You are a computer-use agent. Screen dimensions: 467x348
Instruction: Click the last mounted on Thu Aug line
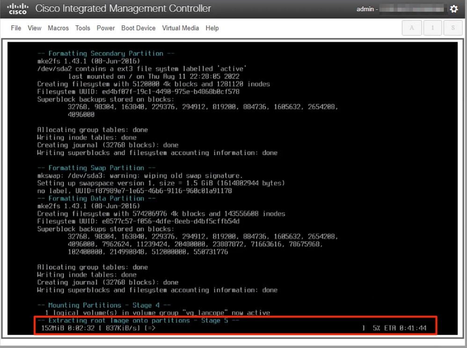(x=153, y=77)
